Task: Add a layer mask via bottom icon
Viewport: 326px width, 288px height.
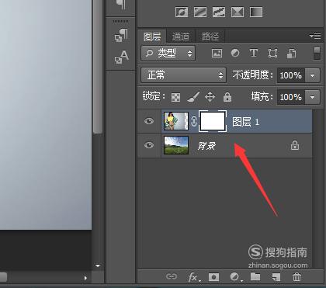Action: click(x=213, y=277)
